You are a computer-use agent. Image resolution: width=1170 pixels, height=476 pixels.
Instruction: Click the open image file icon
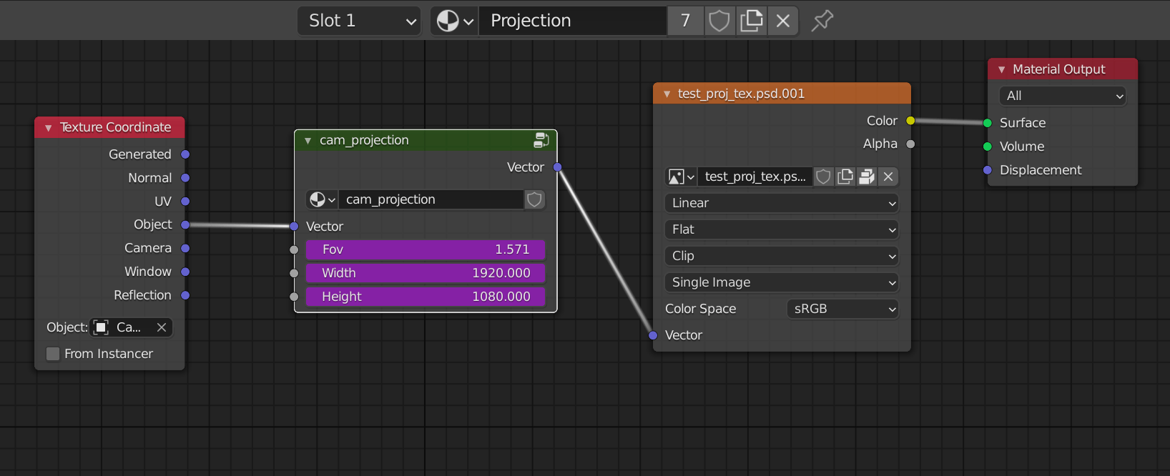[867, 177]
